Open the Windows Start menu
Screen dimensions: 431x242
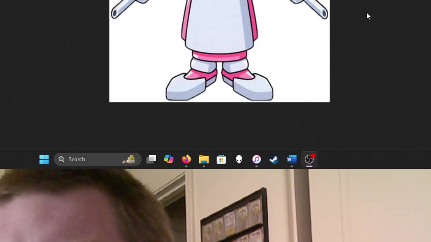pos(44,159)
